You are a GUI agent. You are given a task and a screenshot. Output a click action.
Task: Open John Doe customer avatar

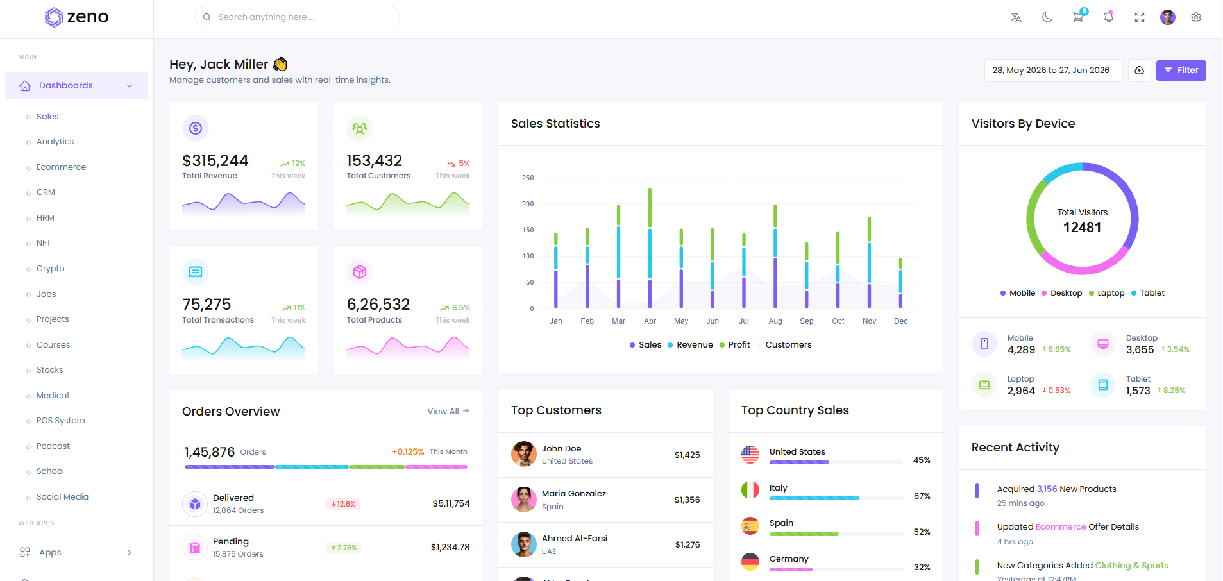[x=524, y=454]
